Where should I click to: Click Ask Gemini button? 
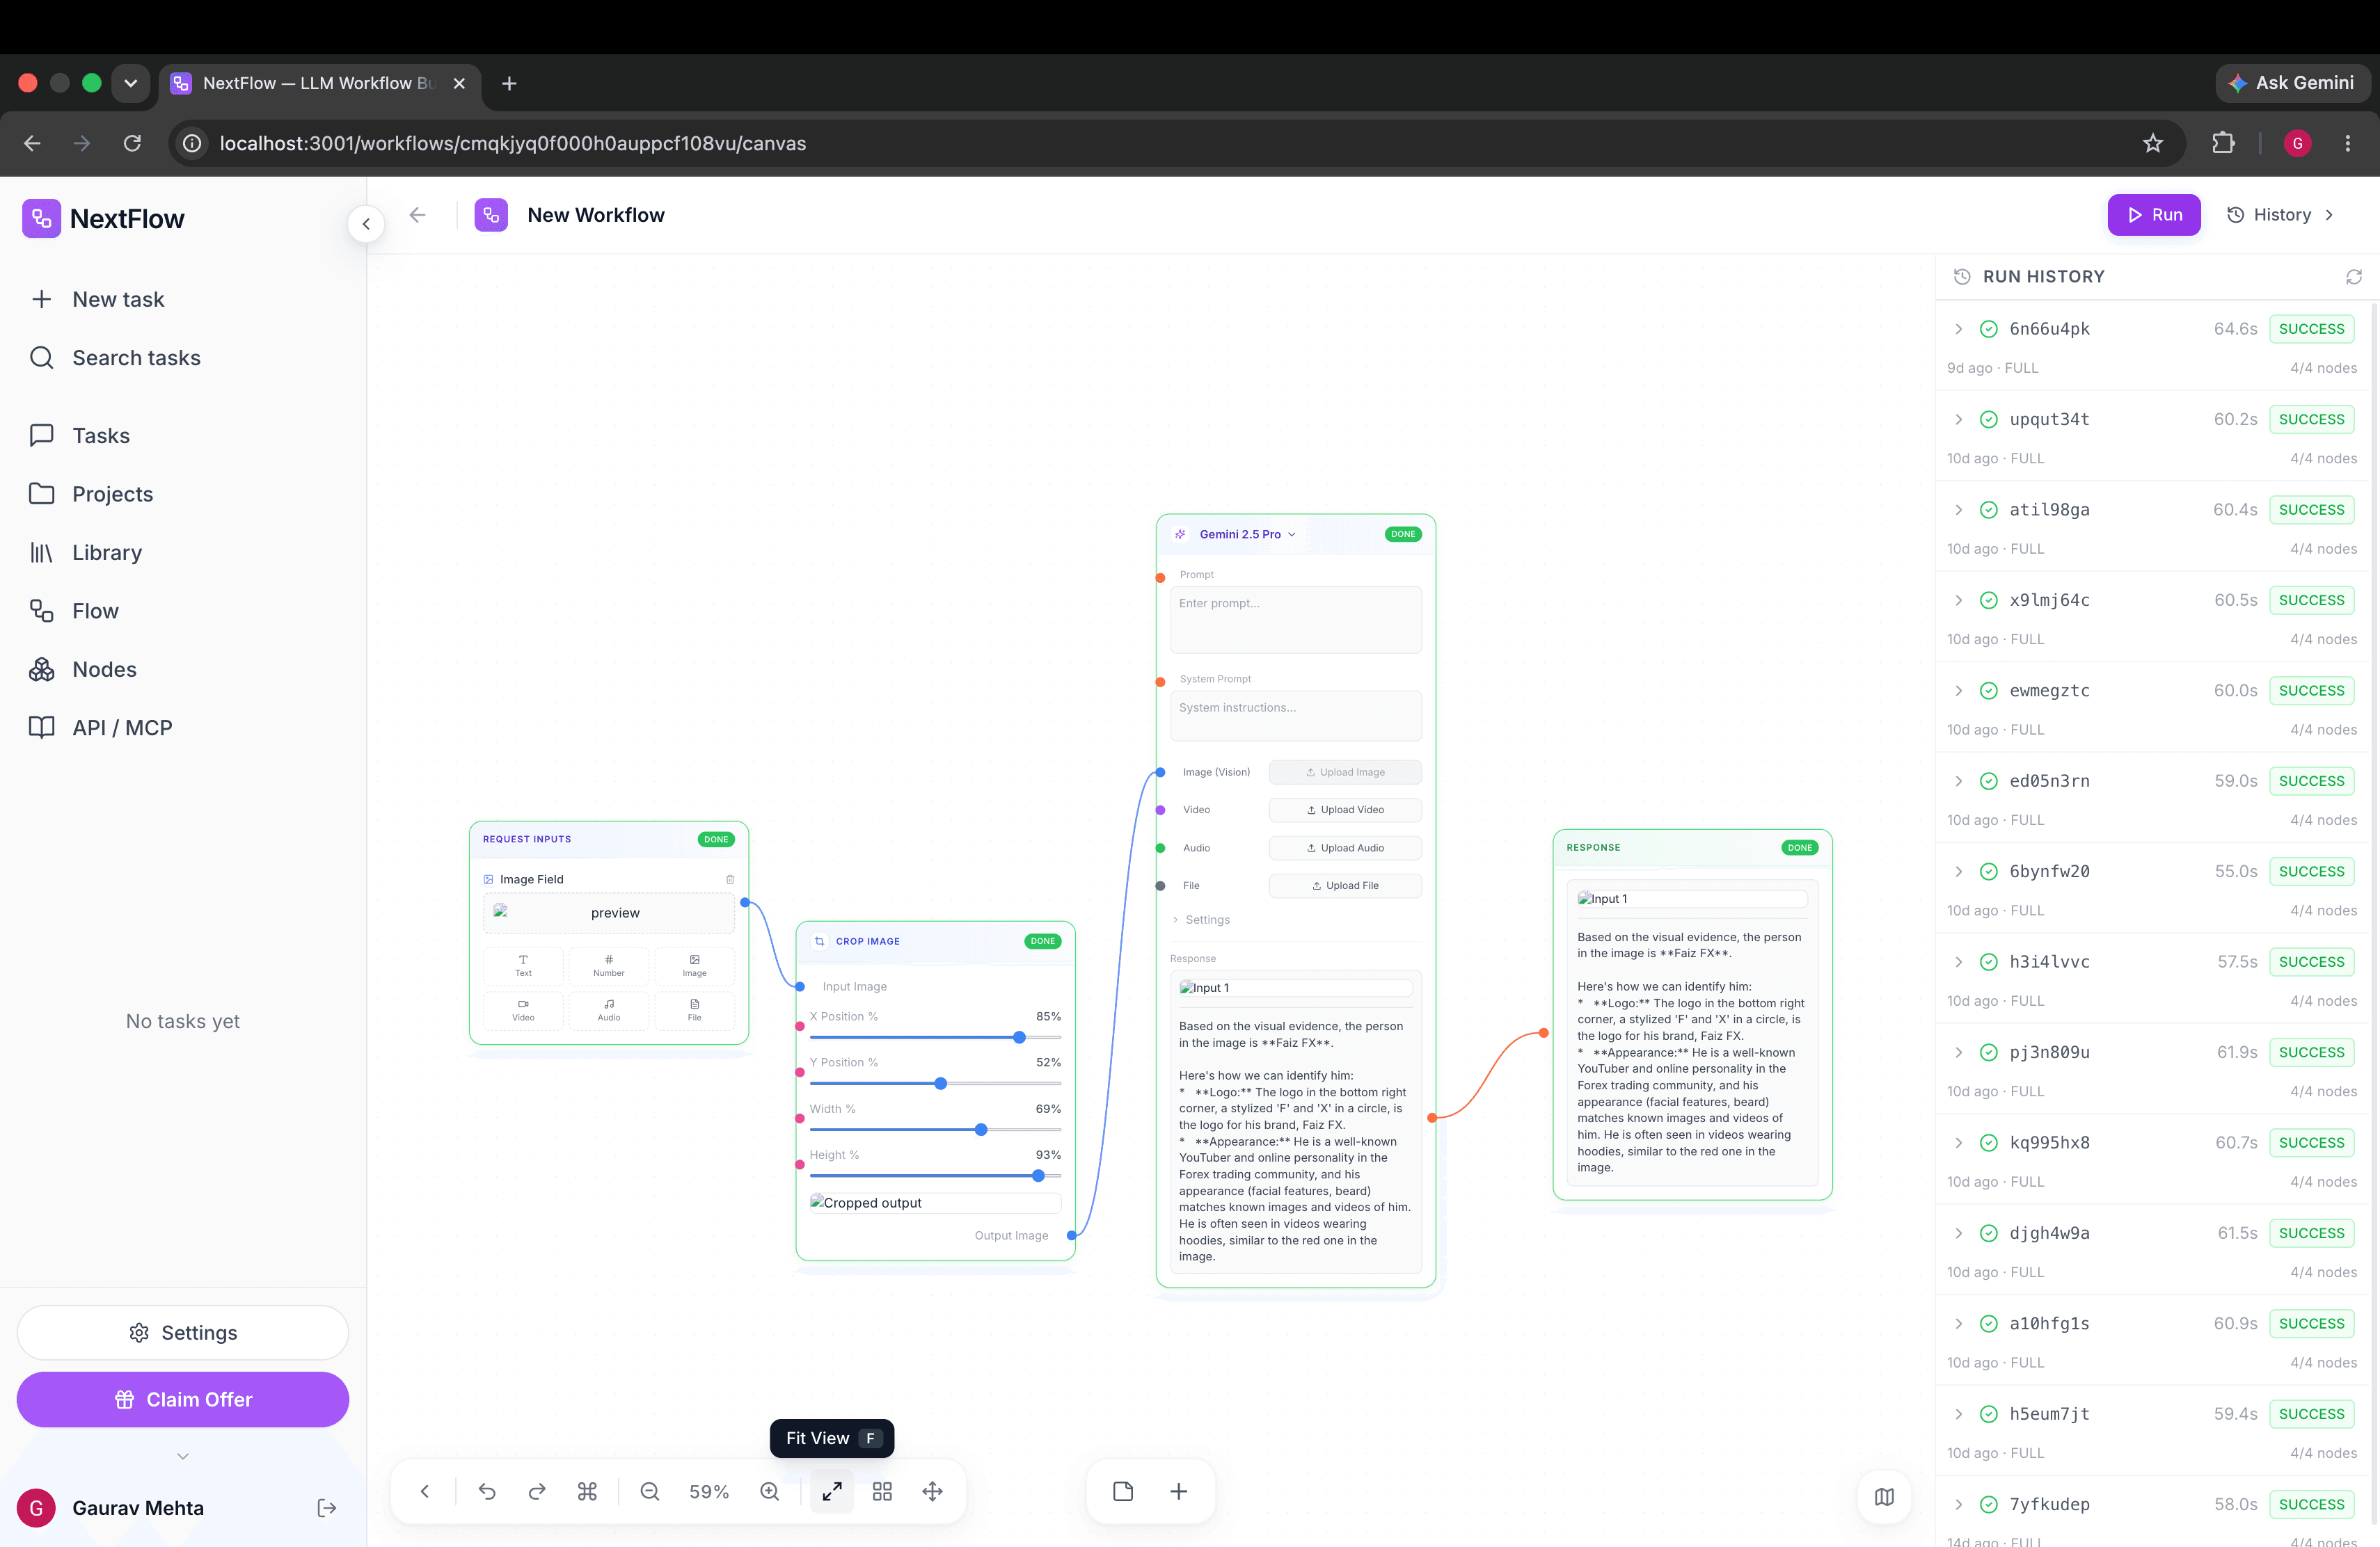2292,83
